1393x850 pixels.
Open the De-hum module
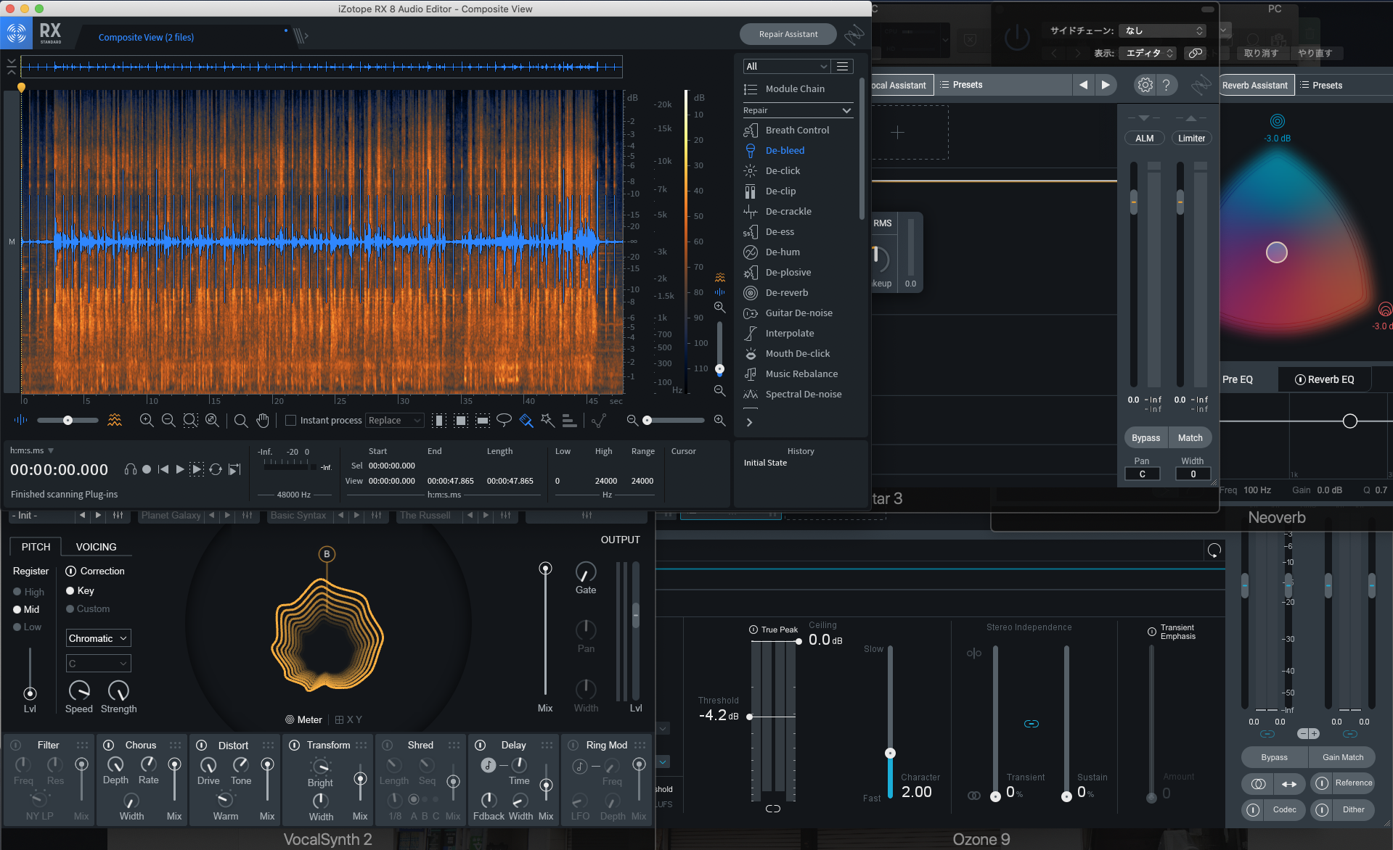(783, 252)
